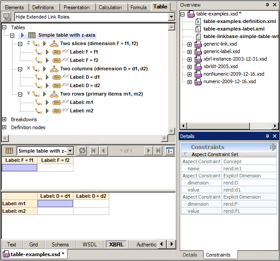Click the breakdown icon beside Two columns
Viewport: 280px width, 261px height.
pos(54,69)
